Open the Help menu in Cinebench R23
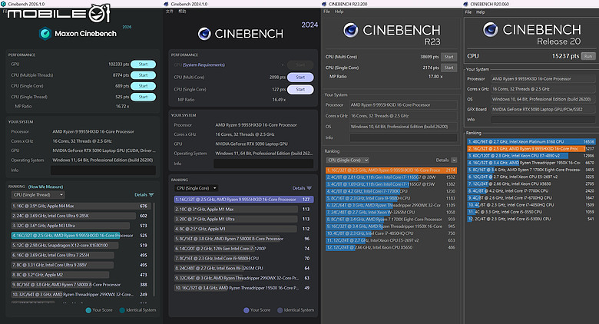This screenshot has height=324, width=599. [x=339, y=12]
